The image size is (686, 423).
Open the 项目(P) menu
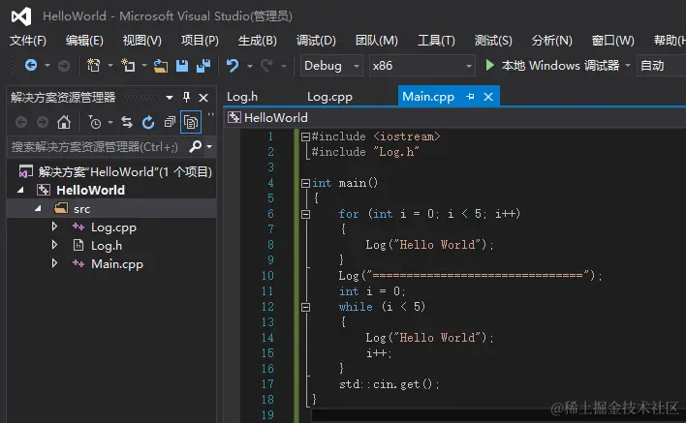click(200, 41)
